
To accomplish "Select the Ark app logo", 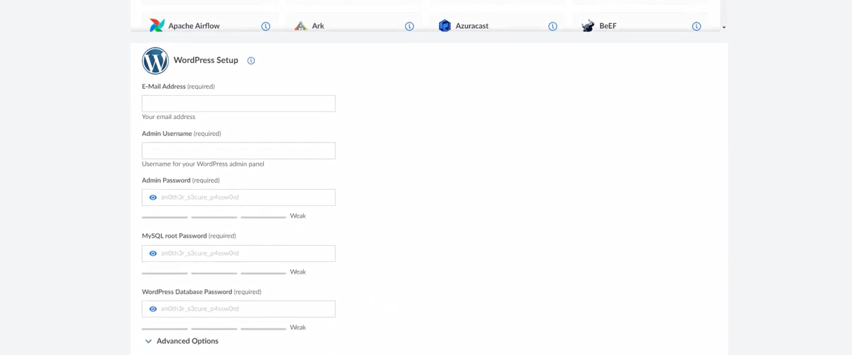I will pos(300,26).
